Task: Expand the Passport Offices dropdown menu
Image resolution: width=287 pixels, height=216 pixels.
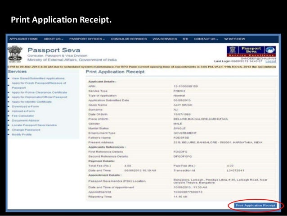Action: point(87,39)
